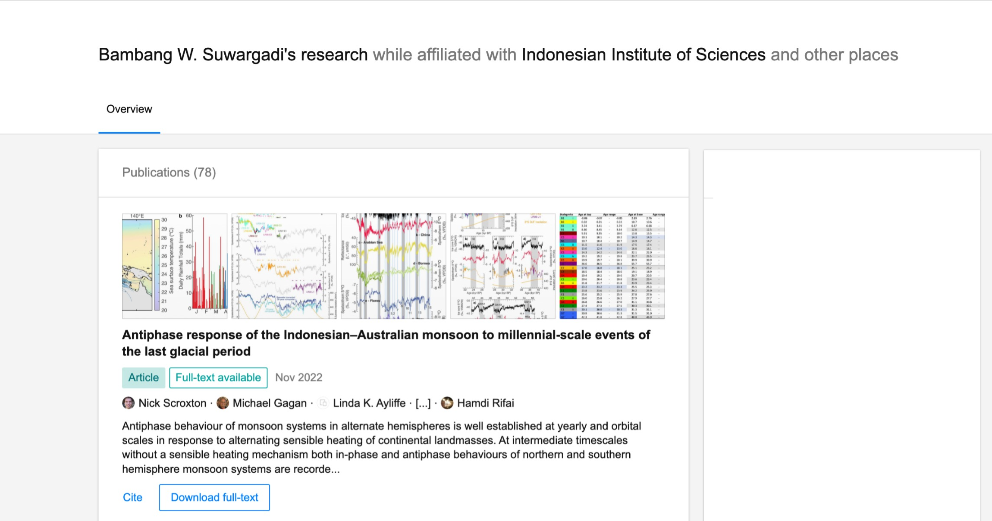
Task: Open the colored data table thumbnail
Action: 612,266
